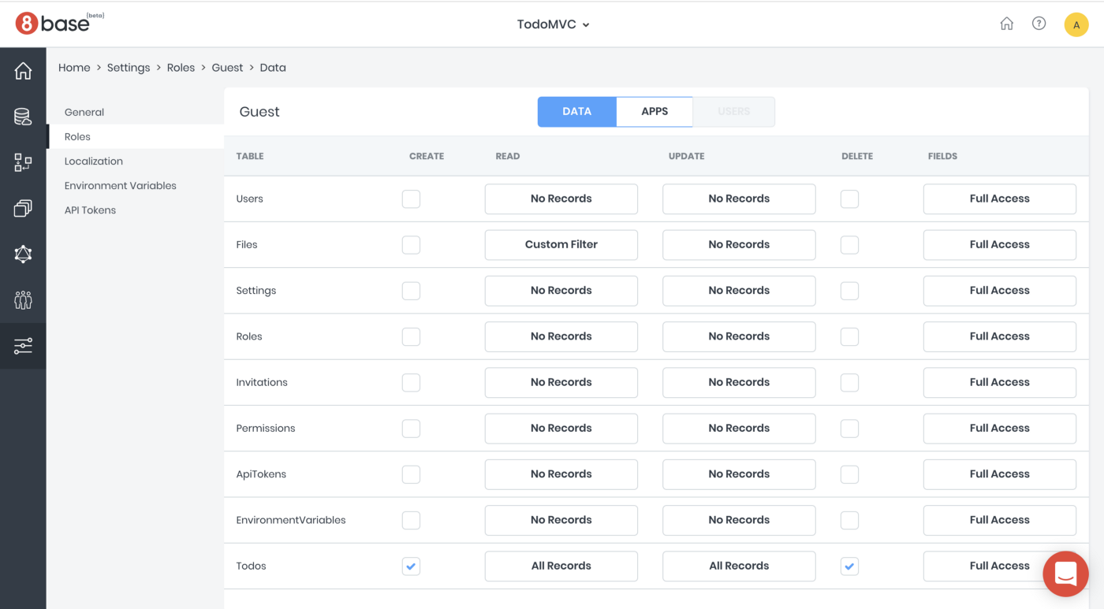The image size is (1104, 609).
Task: Open API Tokens from the left menu
Action: point(90,210)
